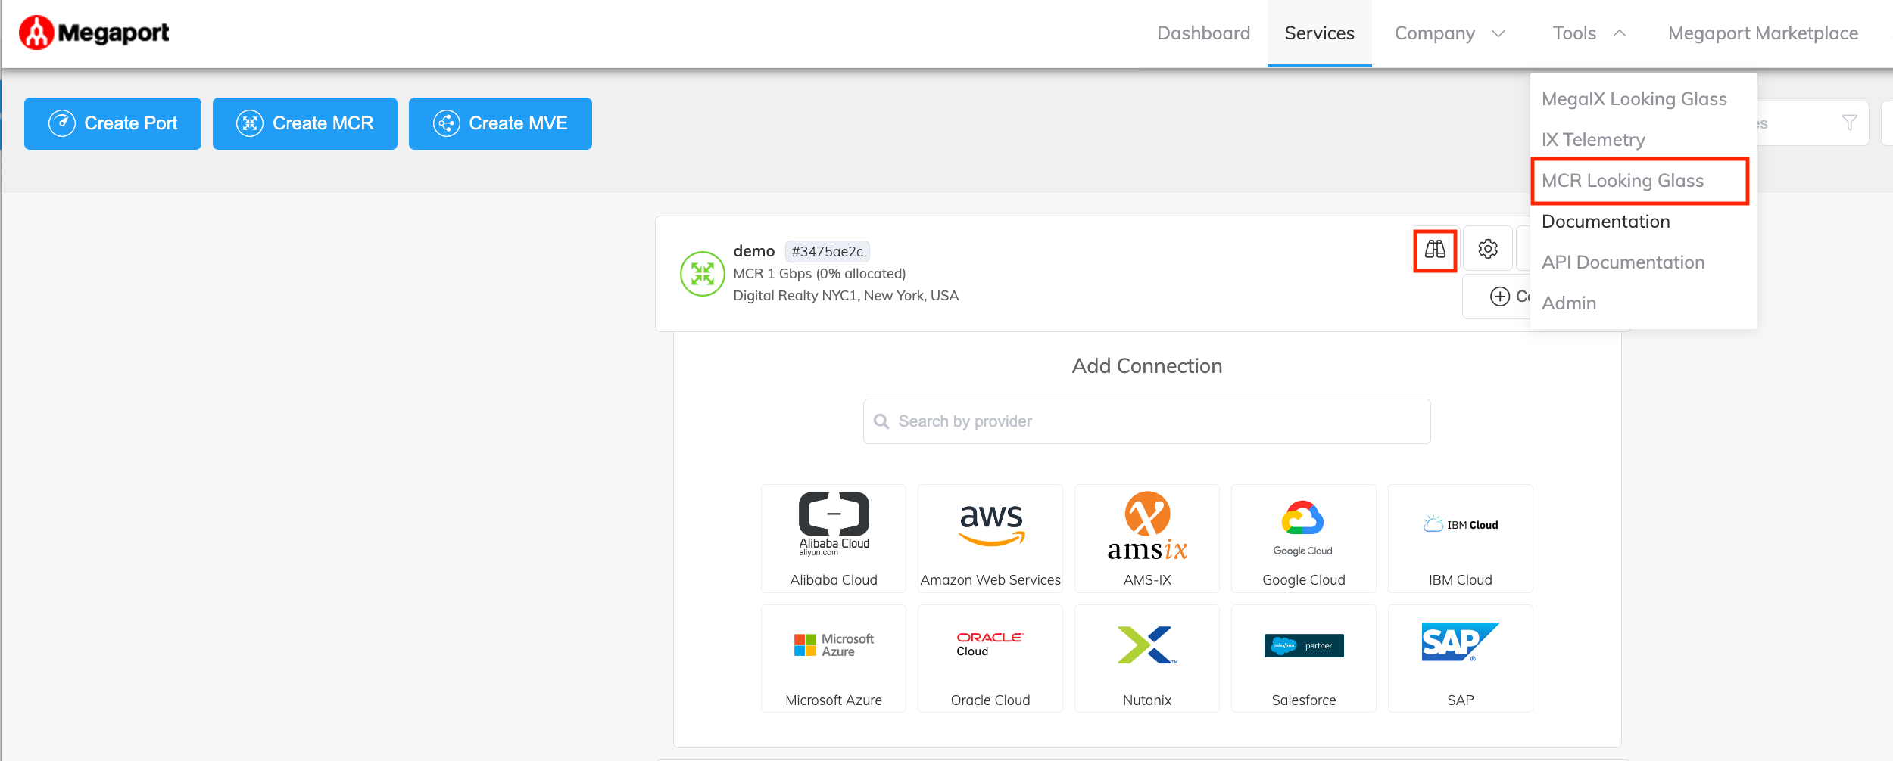Open the demo MCR gear settings
The width and height of the screenshot is (1893, 761).
(x=1487, y=249)
